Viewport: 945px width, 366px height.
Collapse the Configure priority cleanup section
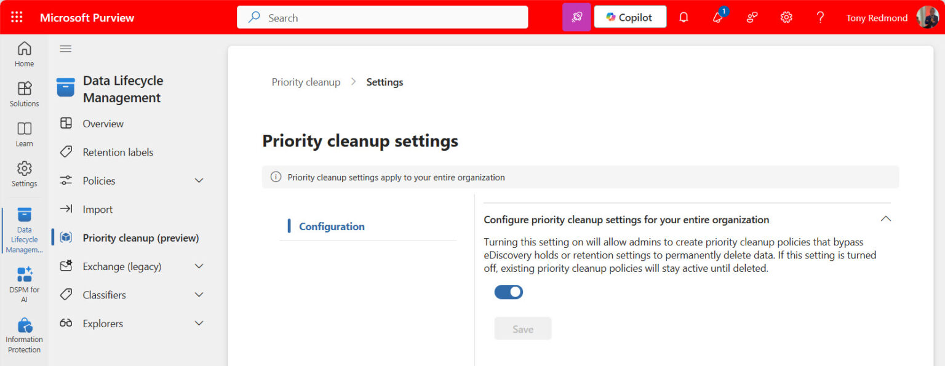(885, 218)
